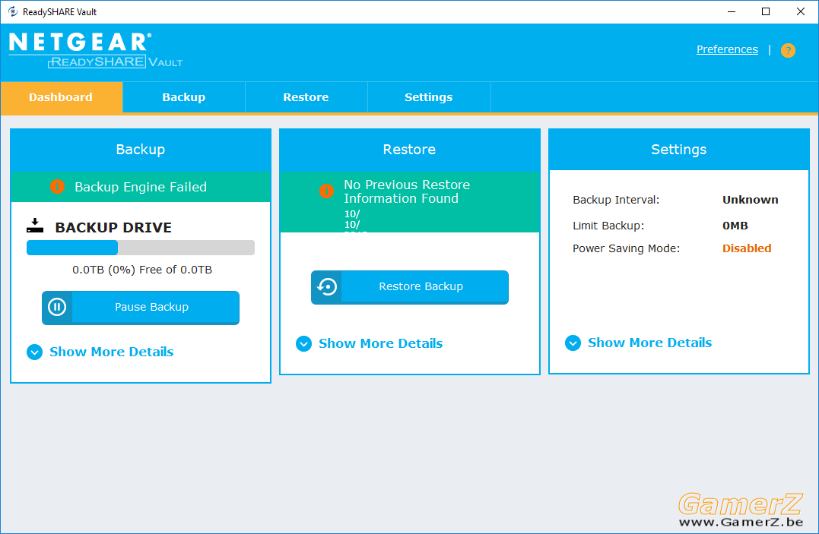Image resolution: width=819 pixels, height=534 pixels.
Task: Click the Pause Backup button label
Action: click(x=151, y=307)
